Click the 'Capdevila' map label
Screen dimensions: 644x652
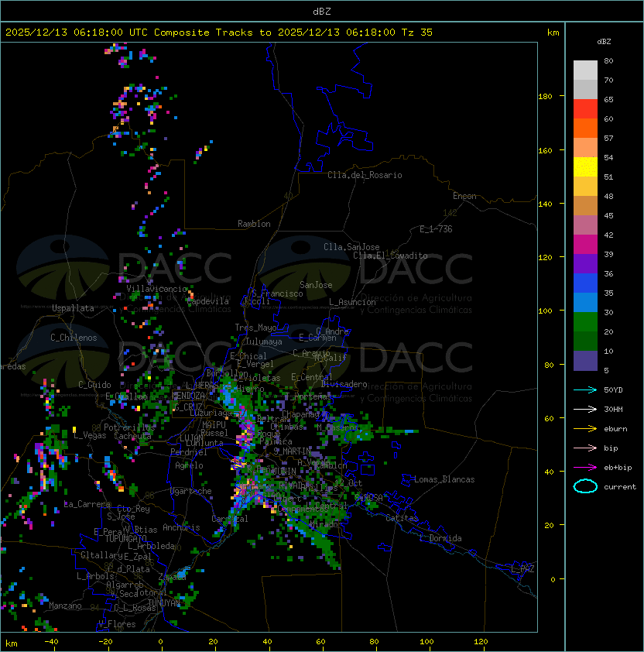click(x=208, y=301)
